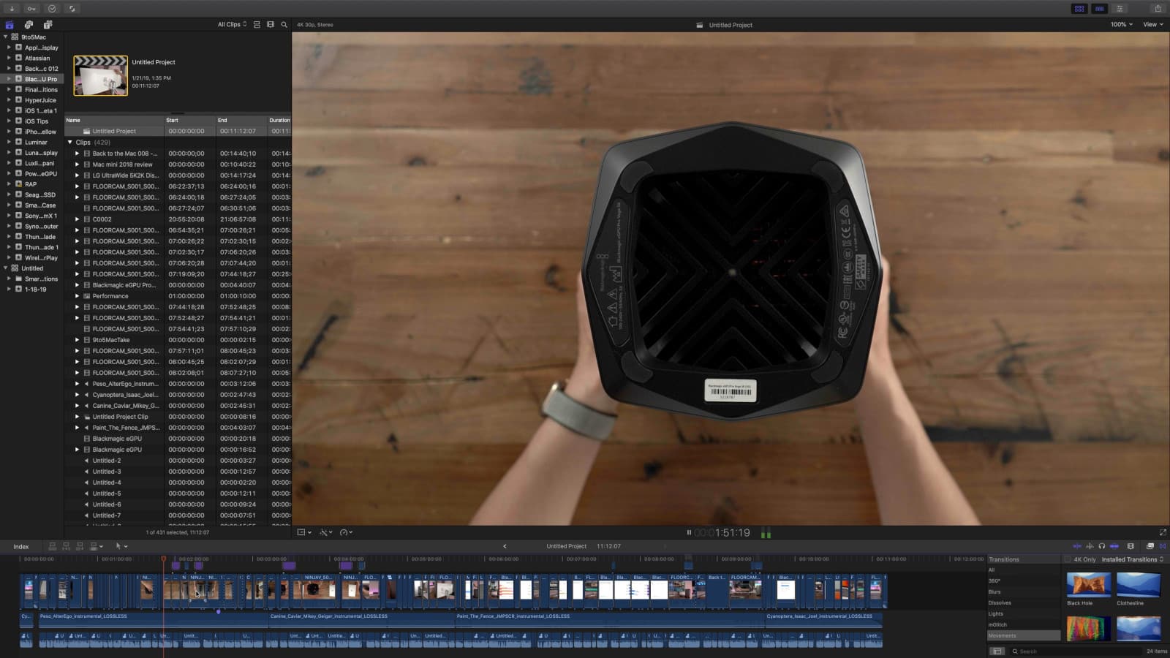Viewport: 1170px width, 658px height.
Task: Open the Background Tasks window
Action: (x=51, y=8)
